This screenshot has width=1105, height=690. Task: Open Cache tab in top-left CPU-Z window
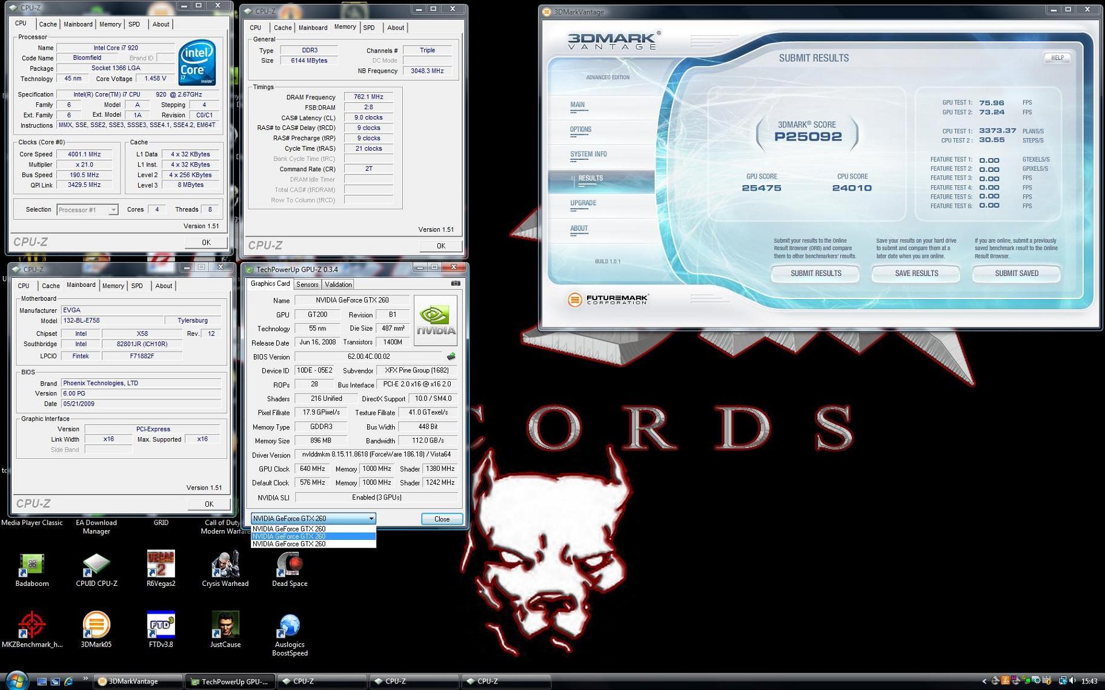click(x=48, y=24)
